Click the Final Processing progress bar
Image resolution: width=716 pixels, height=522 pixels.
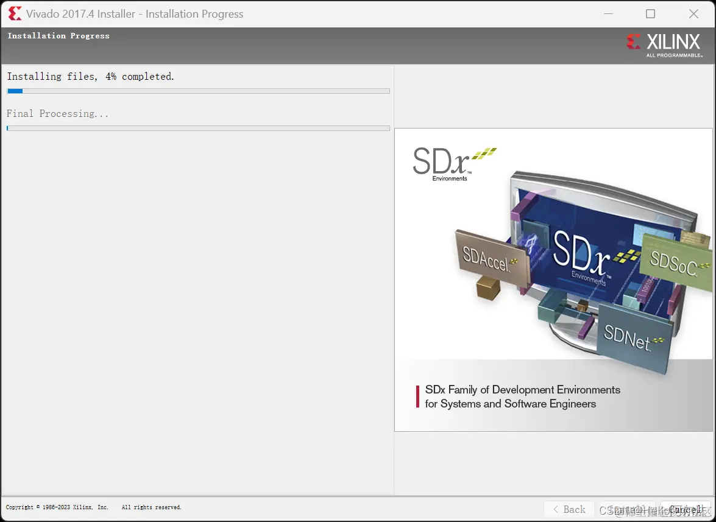[198, 129]
